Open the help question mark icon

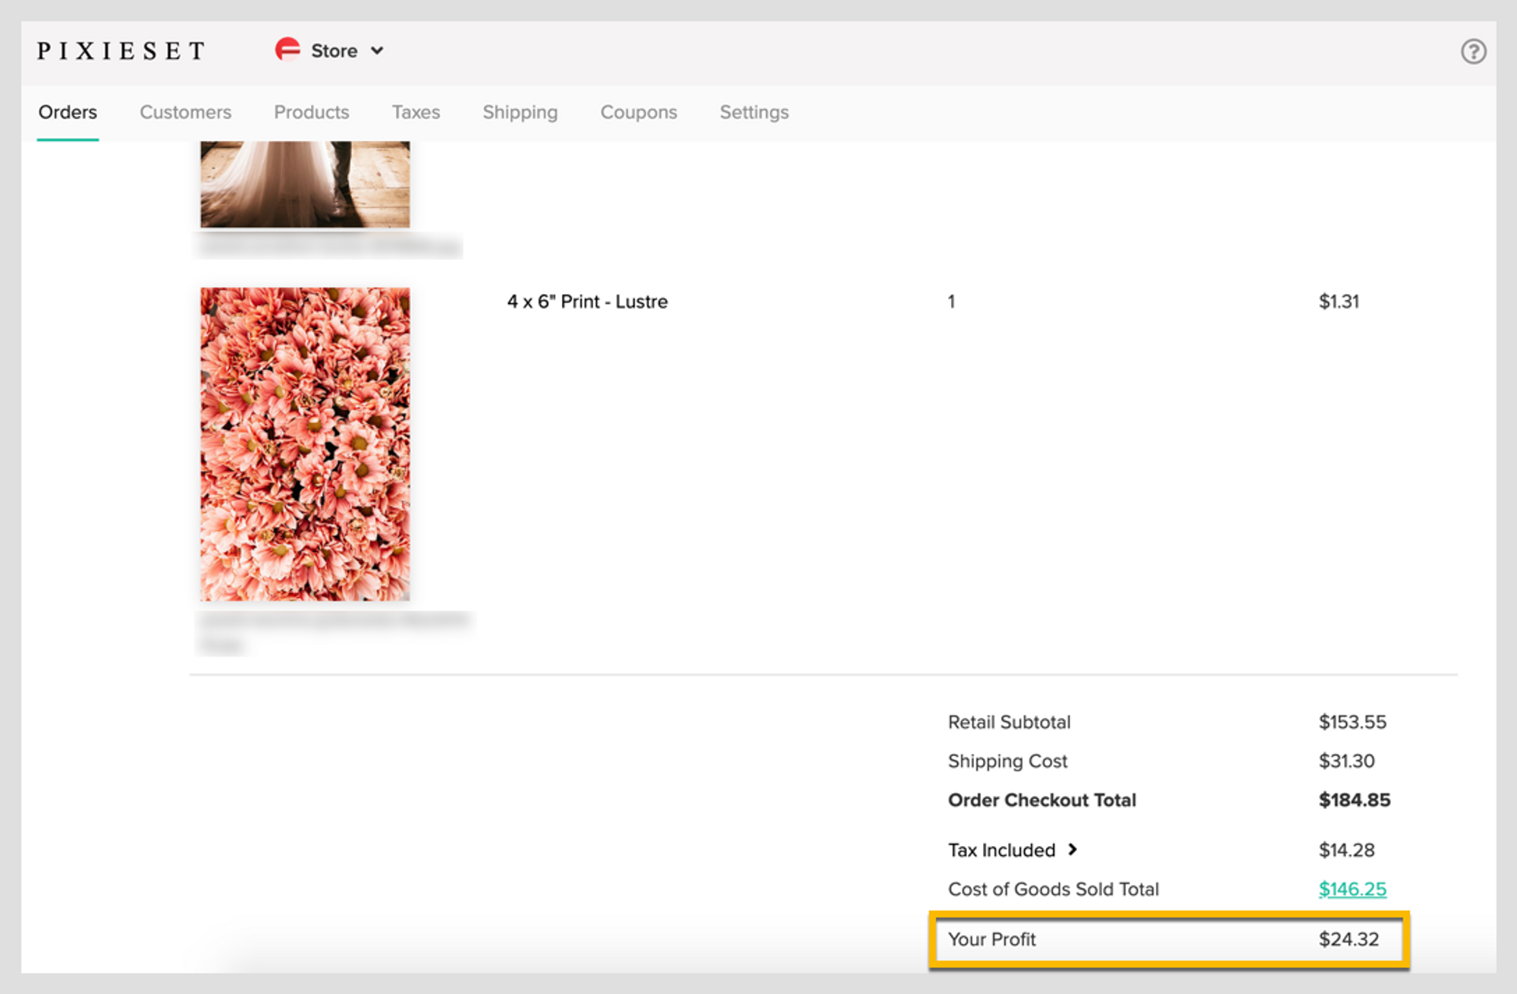1473,52
